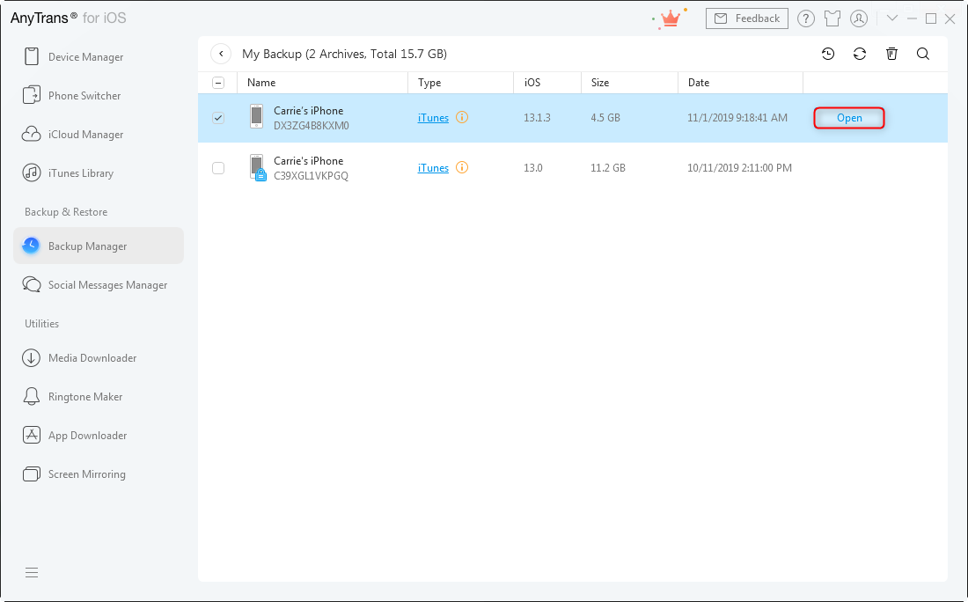
Task: Uncheck the DX3ZG4B8KXM0 backup checkbox
Action: pyautogui.click(x=218, y=117)
